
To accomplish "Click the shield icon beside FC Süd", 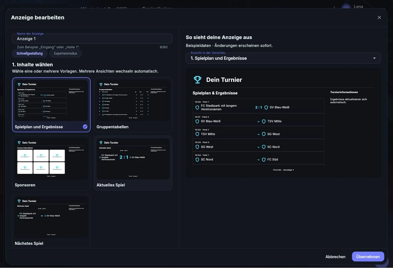I will [x=264, y=160].
